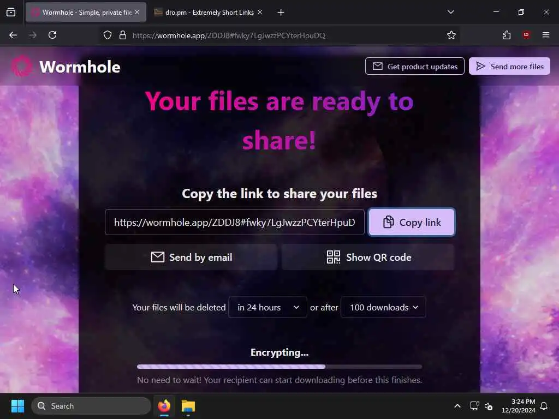559x419 pixels.
Task: Switch to the dro.pm Extremely Short Links tab
Action: tap(209, 13)
